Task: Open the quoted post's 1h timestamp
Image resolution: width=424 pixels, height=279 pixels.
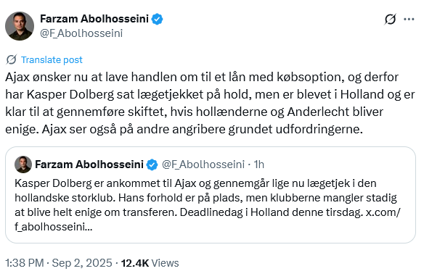Action: point(258,165)
